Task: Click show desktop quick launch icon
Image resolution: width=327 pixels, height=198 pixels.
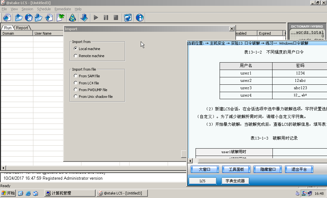Action: point(36,194)
